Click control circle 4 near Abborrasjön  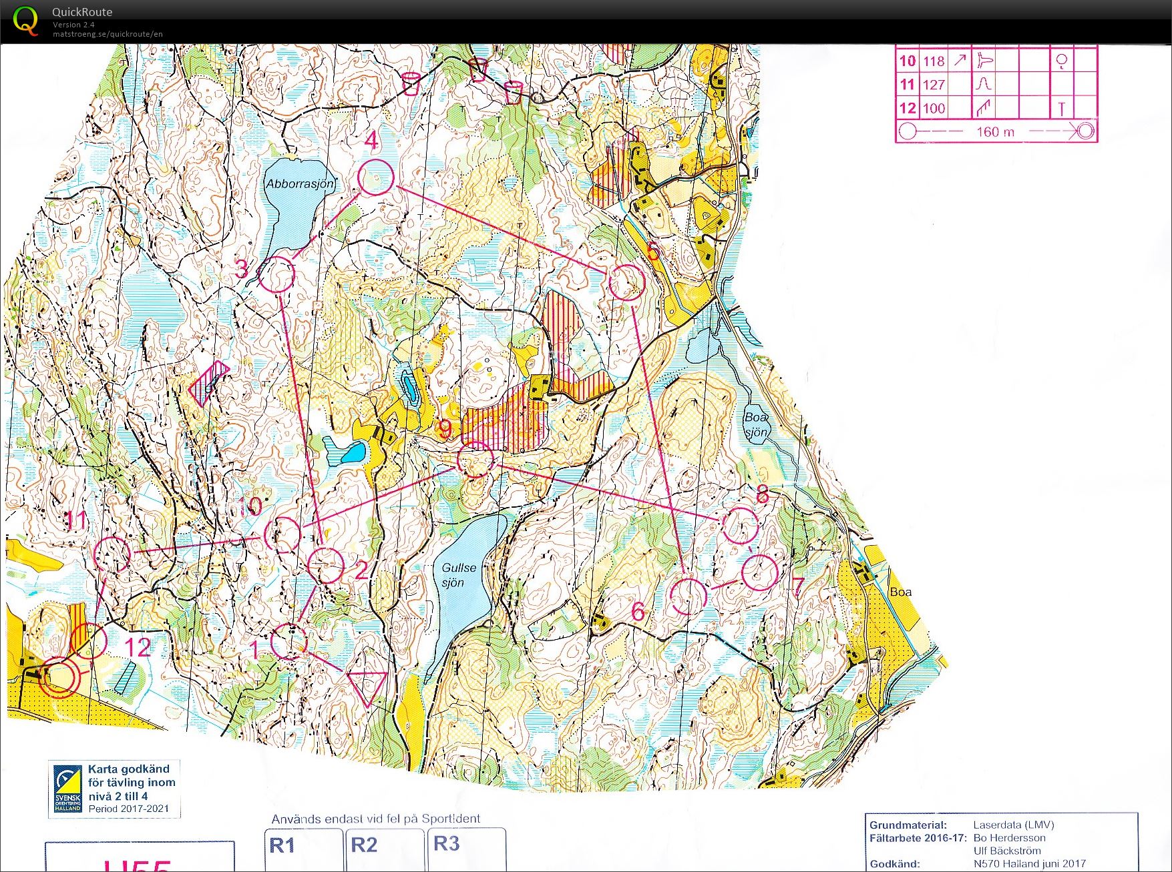coord(376,177)
